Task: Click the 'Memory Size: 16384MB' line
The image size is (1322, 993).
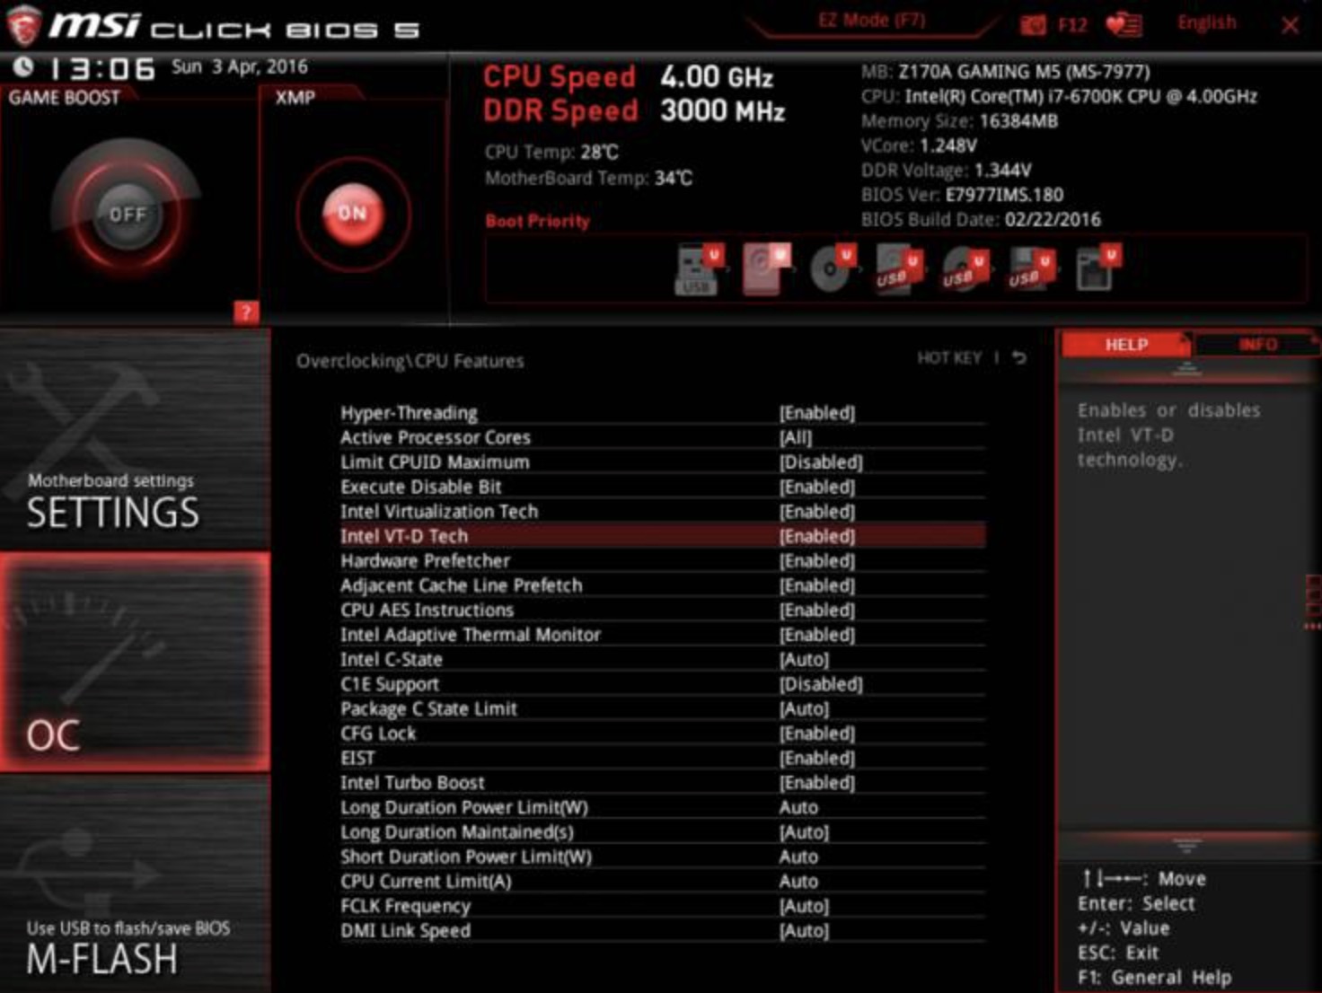Action: (959, 121)
